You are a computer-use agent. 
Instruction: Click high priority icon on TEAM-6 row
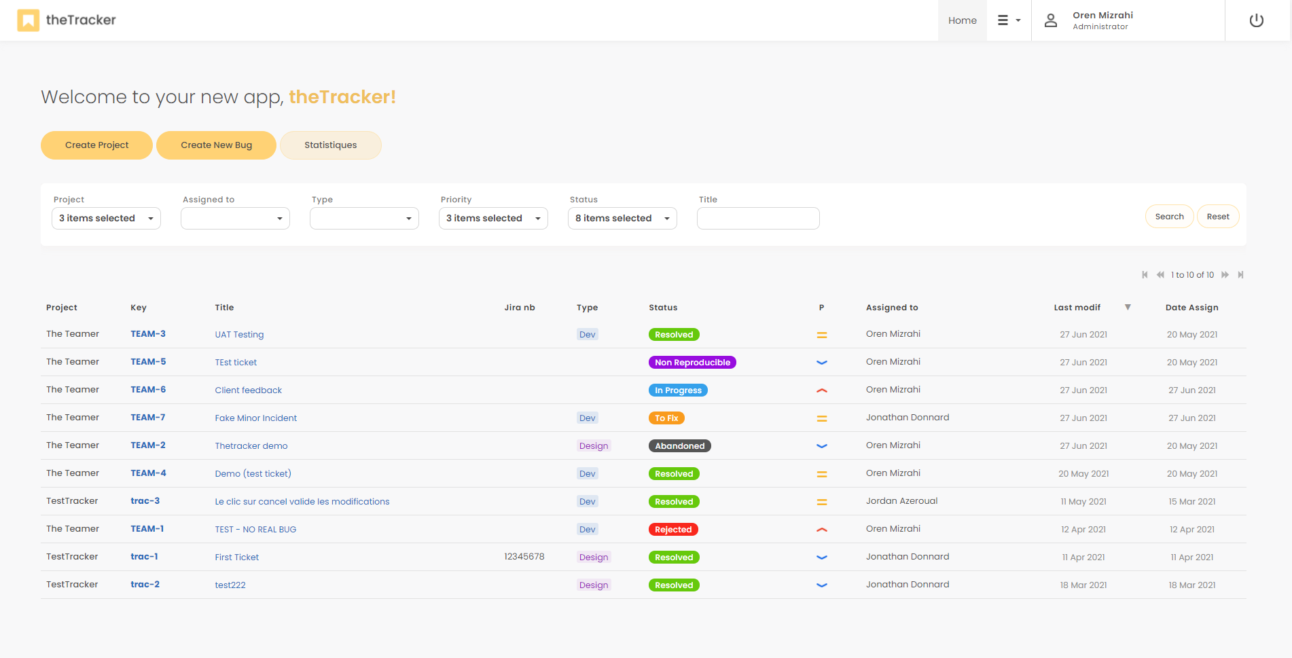tap(821, 390)
